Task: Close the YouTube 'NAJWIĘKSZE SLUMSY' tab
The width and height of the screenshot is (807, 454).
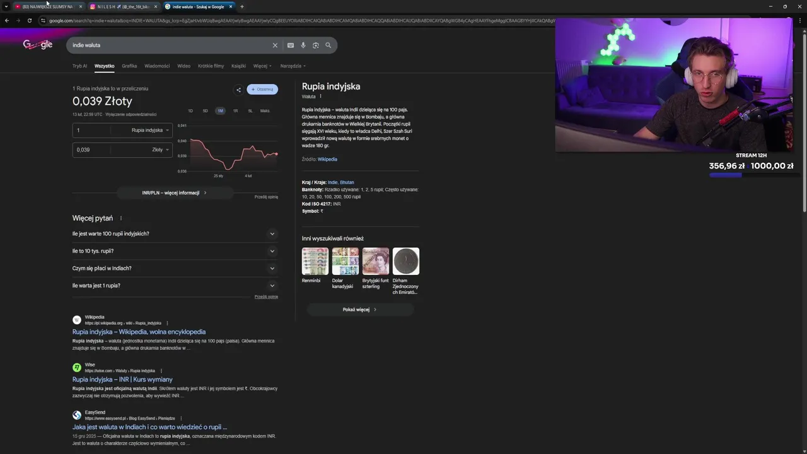Action: pos(80,6)
